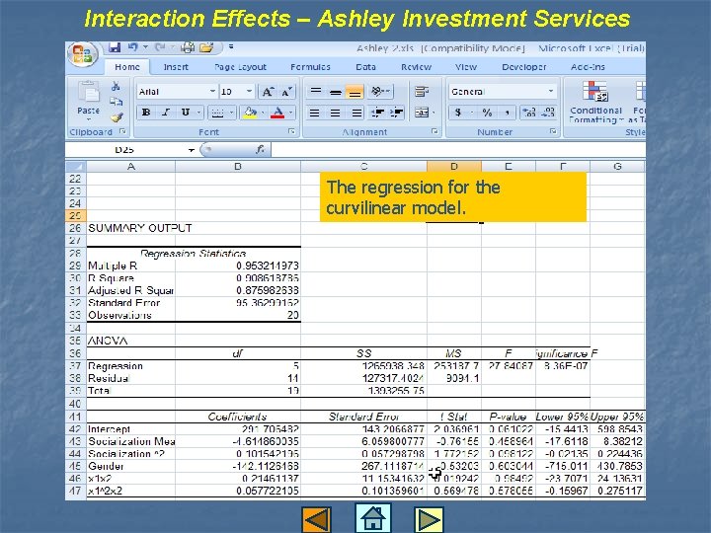Select Middle Align
This screenshot has width=711, height=533.
point(335,92)
